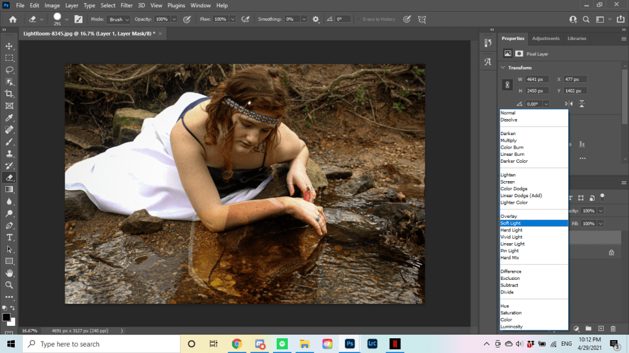This screenshot has height=353, width=629.
Task: Toggle the width-height link constraint
Action: point(508,85)
